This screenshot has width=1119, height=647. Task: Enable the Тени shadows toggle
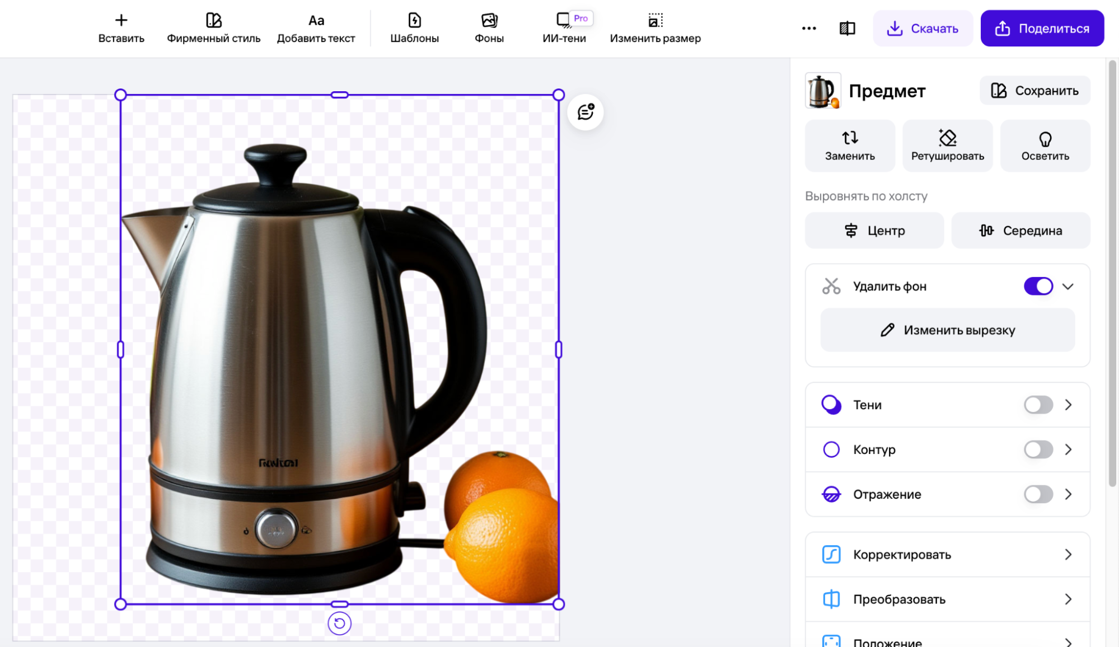click(1038, 405)
